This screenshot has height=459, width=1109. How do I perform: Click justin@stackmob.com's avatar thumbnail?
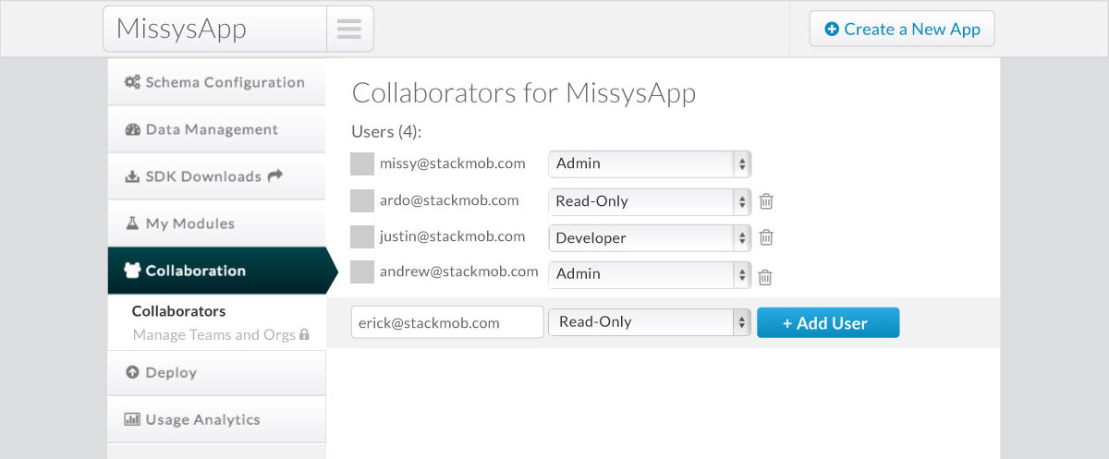coord(362,236)
